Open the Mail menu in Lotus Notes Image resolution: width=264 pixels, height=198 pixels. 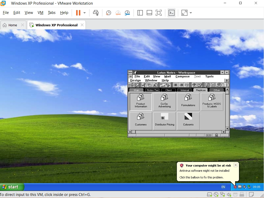point(168,76)
